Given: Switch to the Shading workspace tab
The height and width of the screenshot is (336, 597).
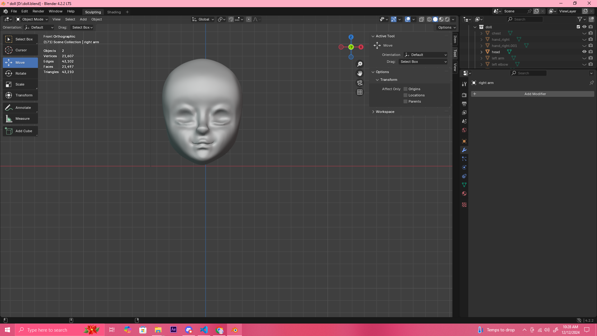Looking at the screenshot, I should coord(114,12).
